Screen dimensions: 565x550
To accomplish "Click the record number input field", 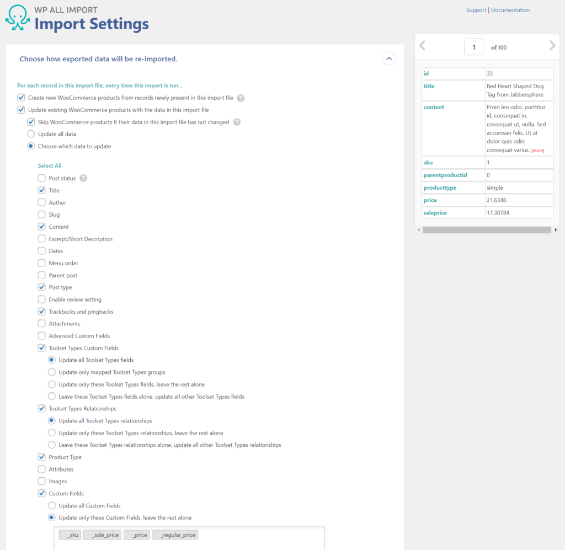I will pos(473,47).
